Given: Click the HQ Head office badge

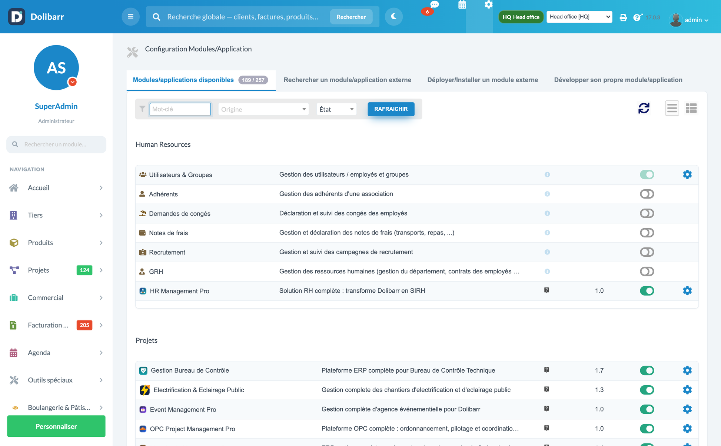Looking at the screenshot, I should 521,17.
